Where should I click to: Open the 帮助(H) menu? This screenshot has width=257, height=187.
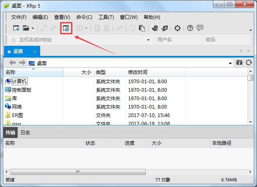[x=152, y=17]
